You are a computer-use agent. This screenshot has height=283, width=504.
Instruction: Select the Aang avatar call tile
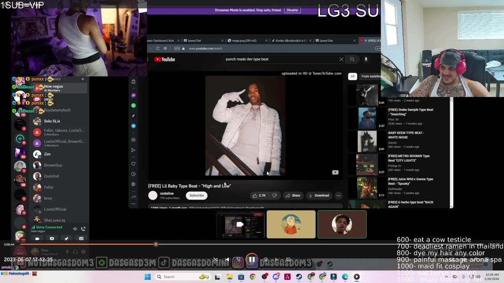pos(291,224)
